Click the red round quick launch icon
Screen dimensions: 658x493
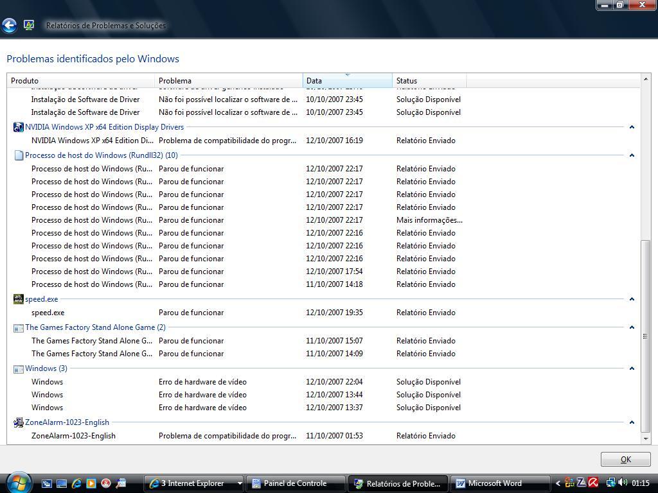tap(106, 483)
